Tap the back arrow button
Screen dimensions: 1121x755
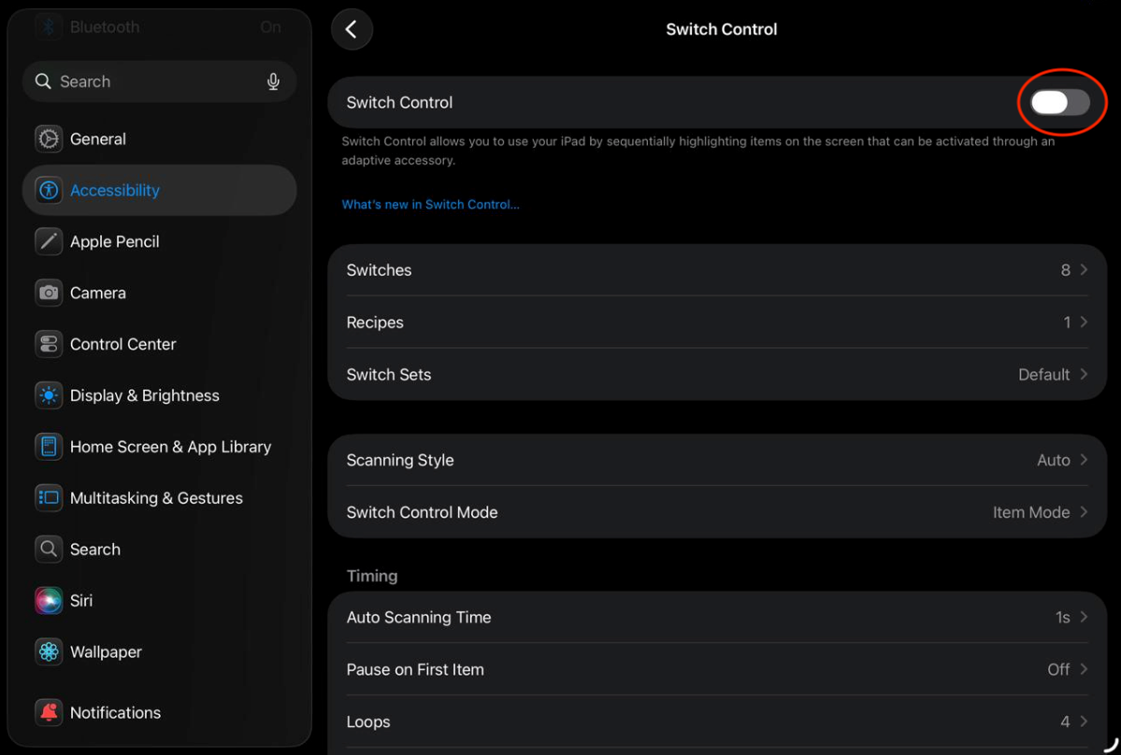352,30
